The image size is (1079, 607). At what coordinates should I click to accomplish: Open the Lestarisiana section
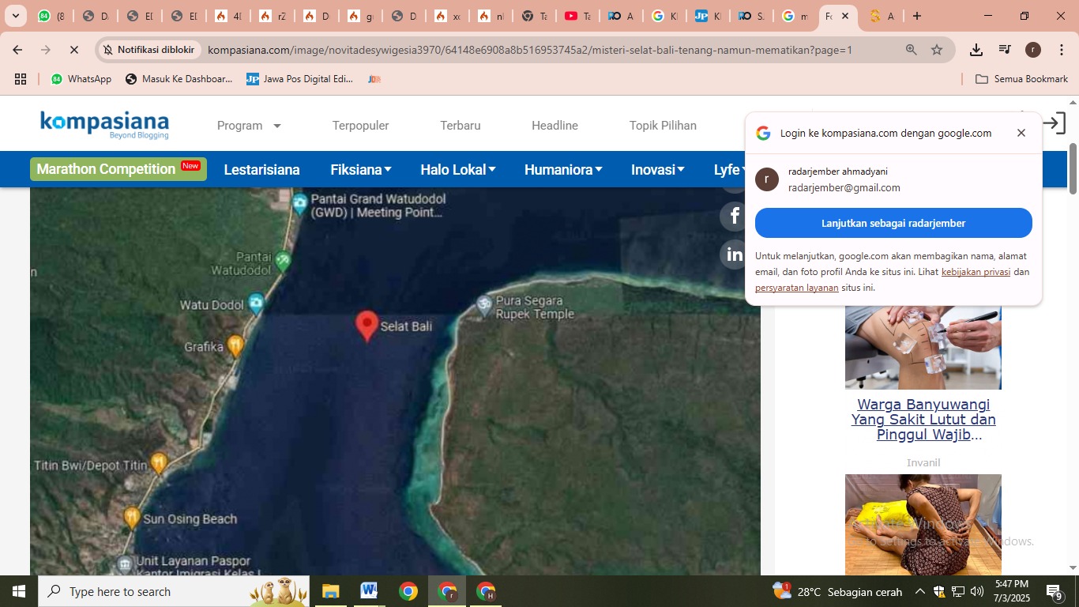[x=261, y=169]
